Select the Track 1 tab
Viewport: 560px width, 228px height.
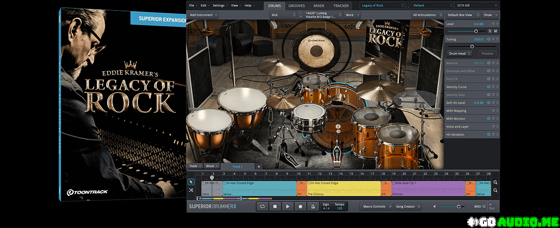pos(238,166)
